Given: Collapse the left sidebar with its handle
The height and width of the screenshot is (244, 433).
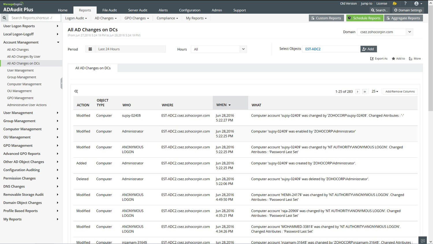Looking at the screenshot, I should pyautogui.click(x=61, y=84).
